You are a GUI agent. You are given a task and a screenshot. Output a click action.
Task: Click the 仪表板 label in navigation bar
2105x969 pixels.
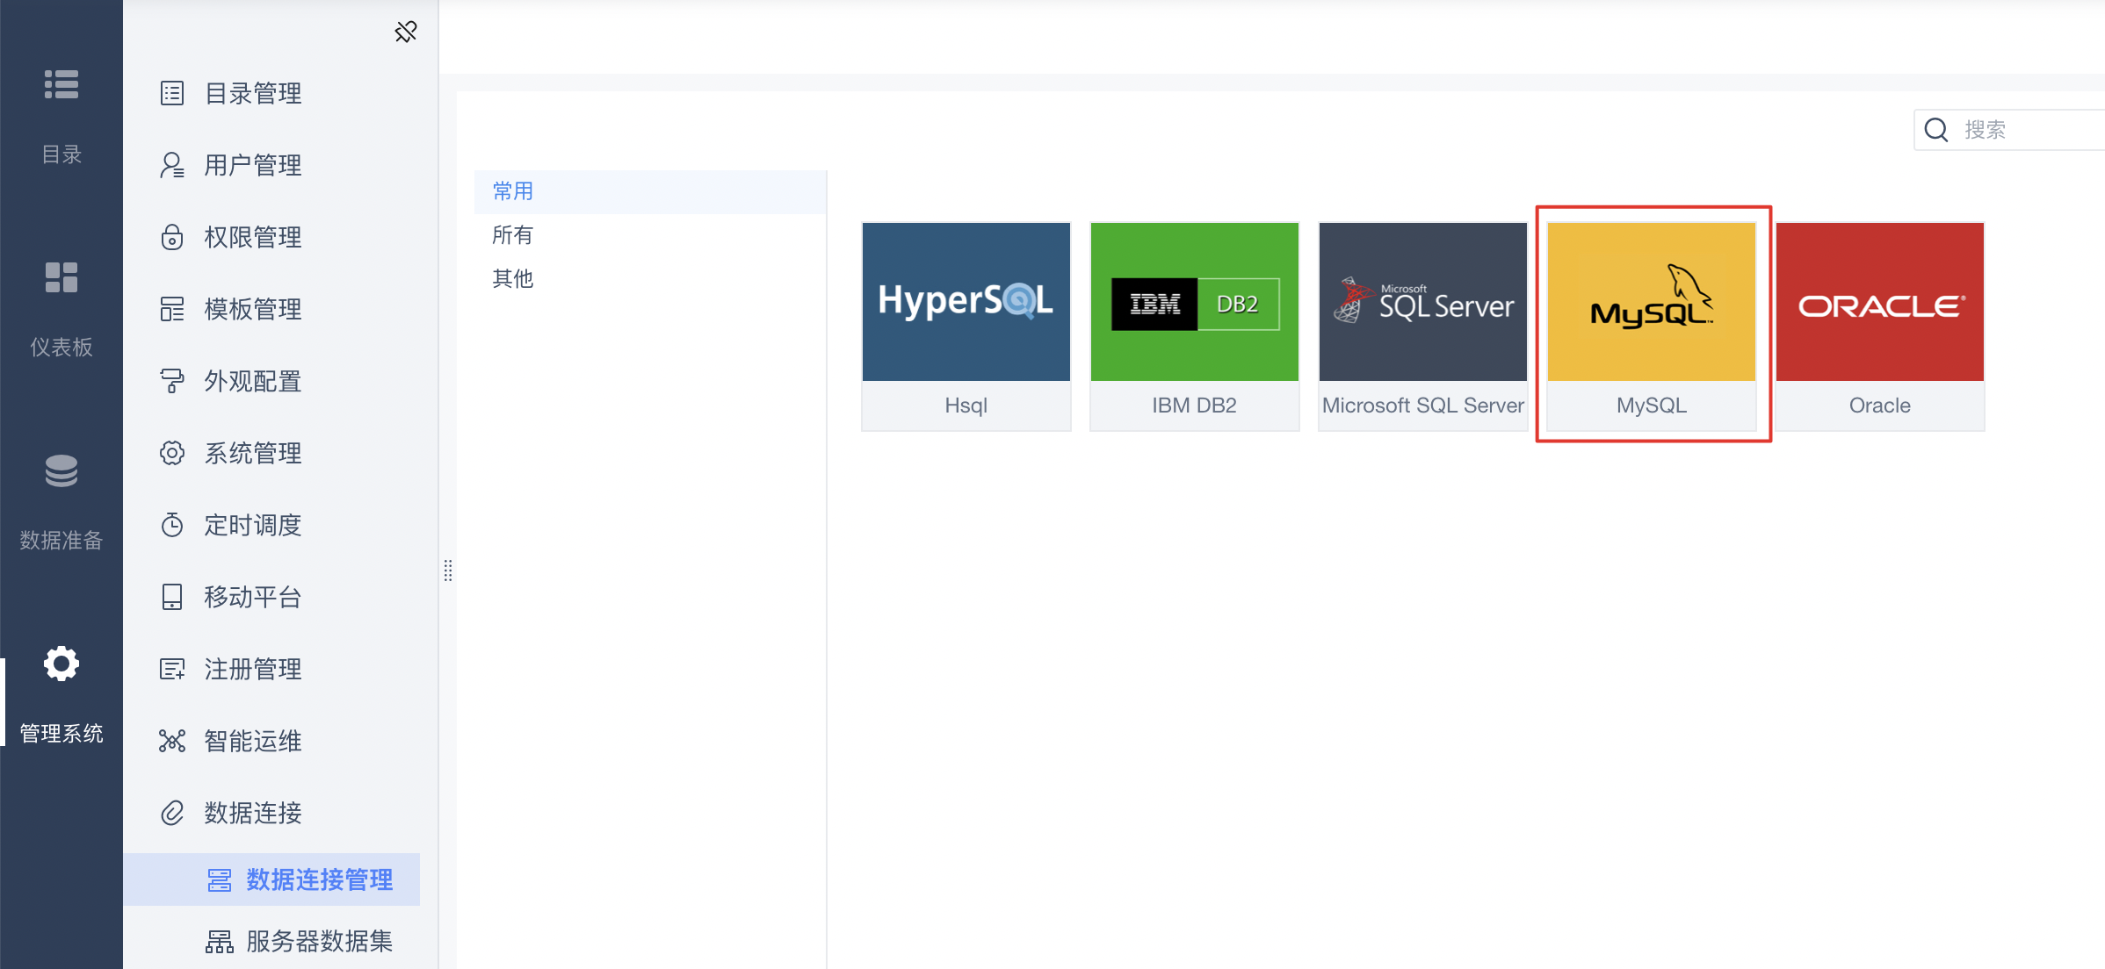point(61,348)
